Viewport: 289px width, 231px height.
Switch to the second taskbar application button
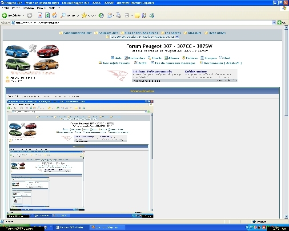(x=108, y=227)
